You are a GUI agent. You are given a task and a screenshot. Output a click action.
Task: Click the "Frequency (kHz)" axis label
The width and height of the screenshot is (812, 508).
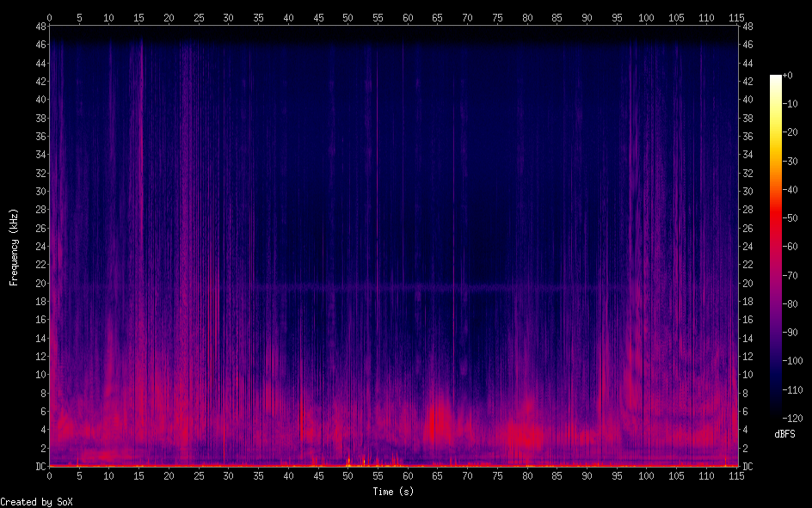tap(14, 247)
